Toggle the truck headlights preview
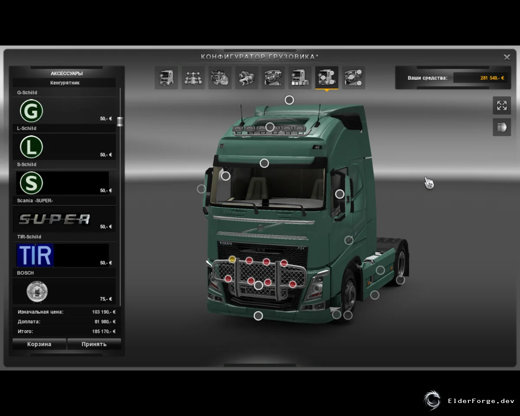 coord(502,127)
